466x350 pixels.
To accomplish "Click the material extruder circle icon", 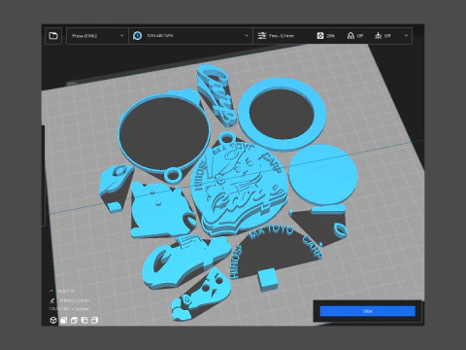I will tap(137, 36).
